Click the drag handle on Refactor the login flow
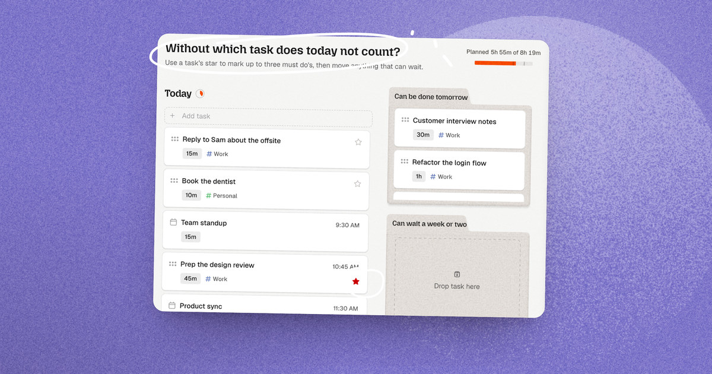Viewport: 712px width, 374px height. pyautogui.click(x=405, y=161)
